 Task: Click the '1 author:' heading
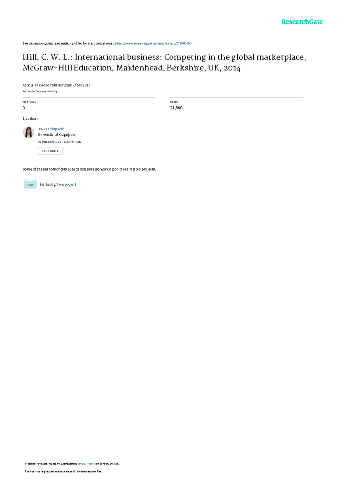30,119
